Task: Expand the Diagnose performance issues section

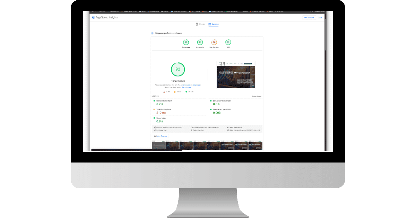Action: pos(152,33)
